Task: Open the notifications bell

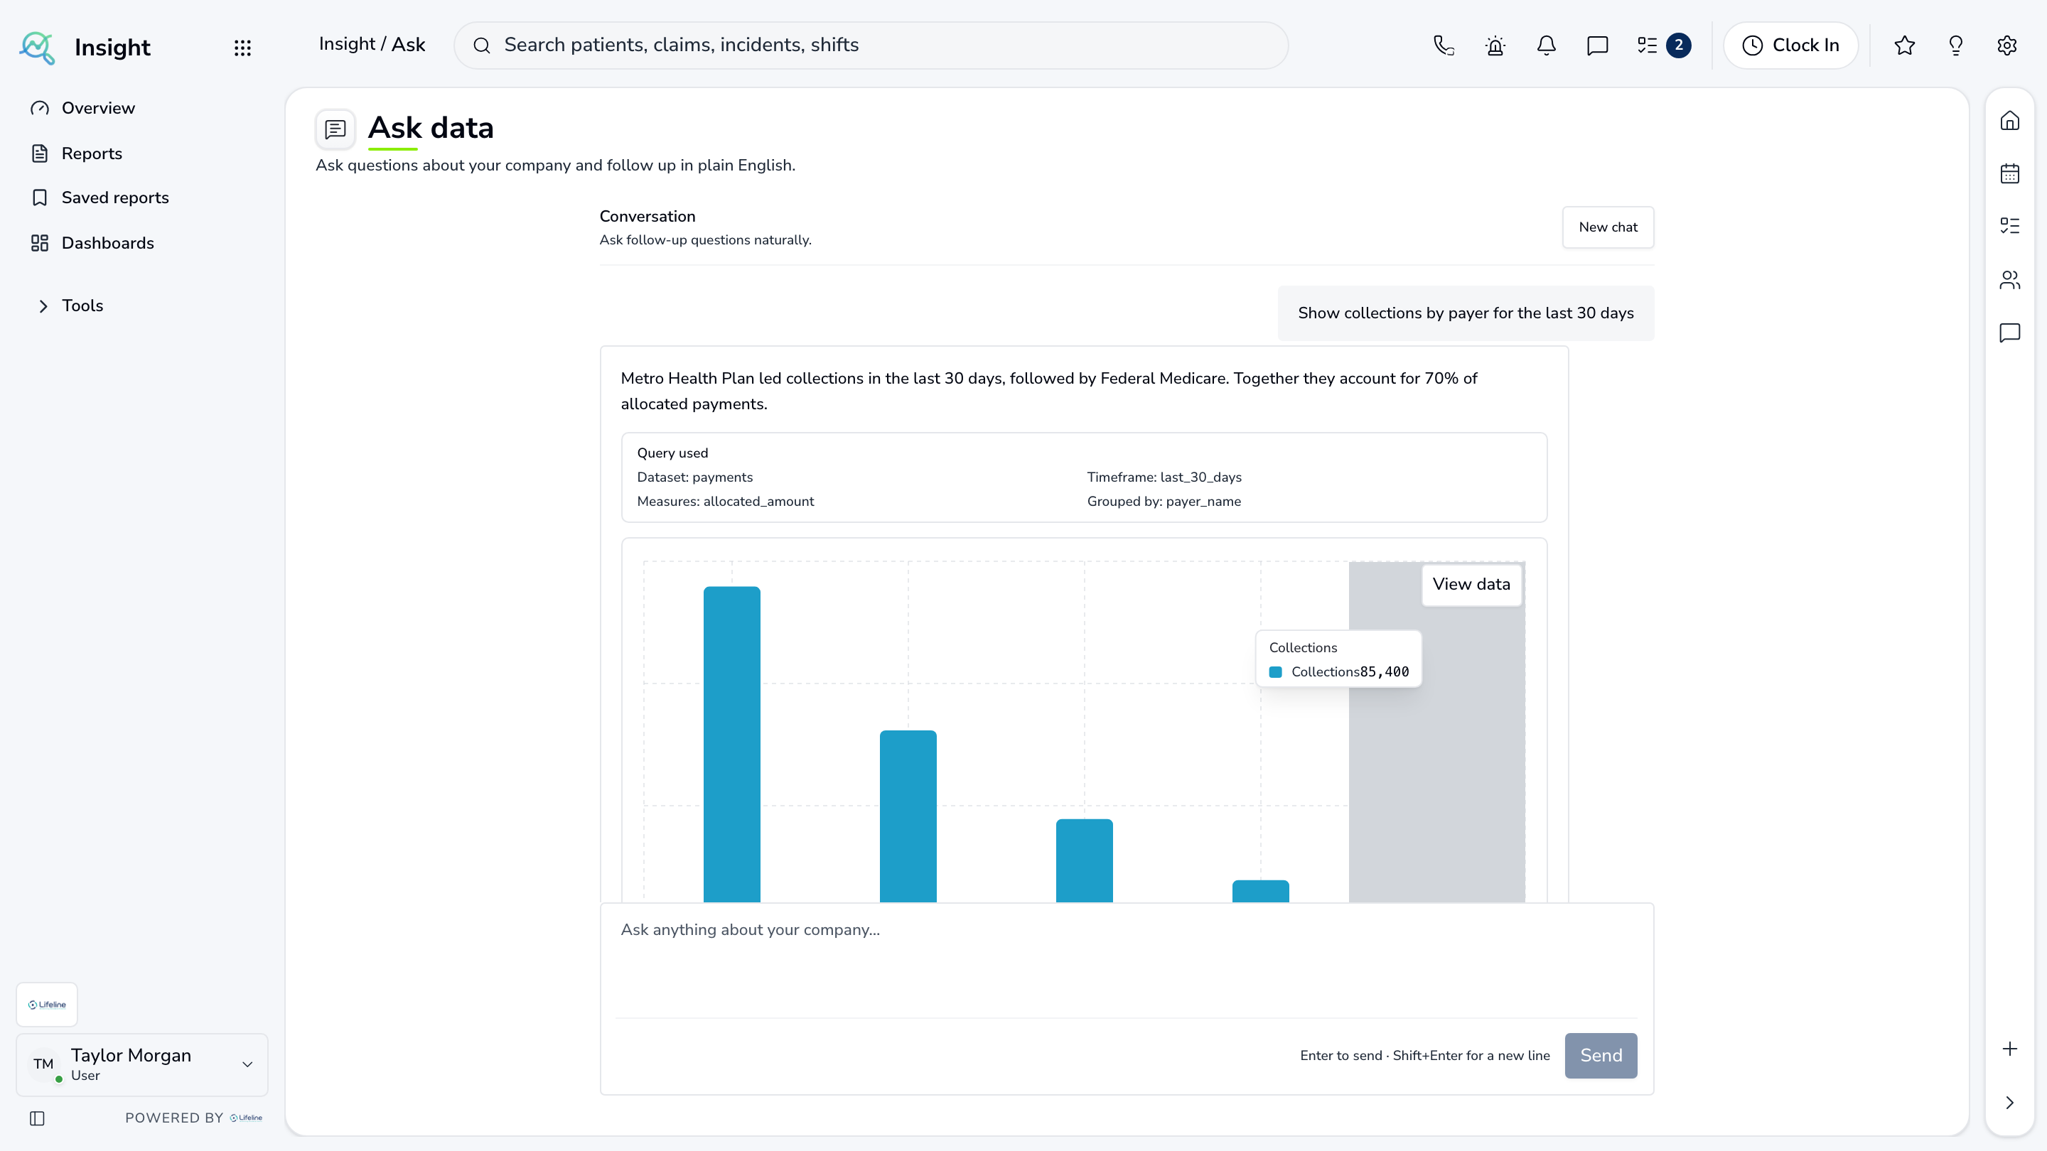Action: tap(1547, 45)
